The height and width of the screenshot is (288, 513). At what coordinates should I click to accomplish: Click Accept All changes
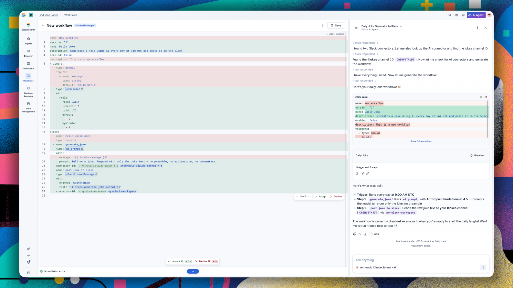click(x=179, y=261)
